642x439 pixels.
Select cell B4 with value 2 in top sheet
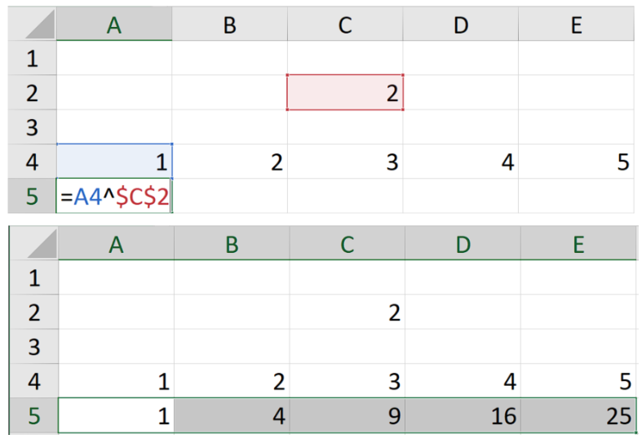pos(230,161)
